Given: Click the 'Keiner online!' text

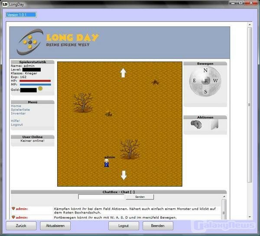Looking at the screenshot, I should pos(32,141).
